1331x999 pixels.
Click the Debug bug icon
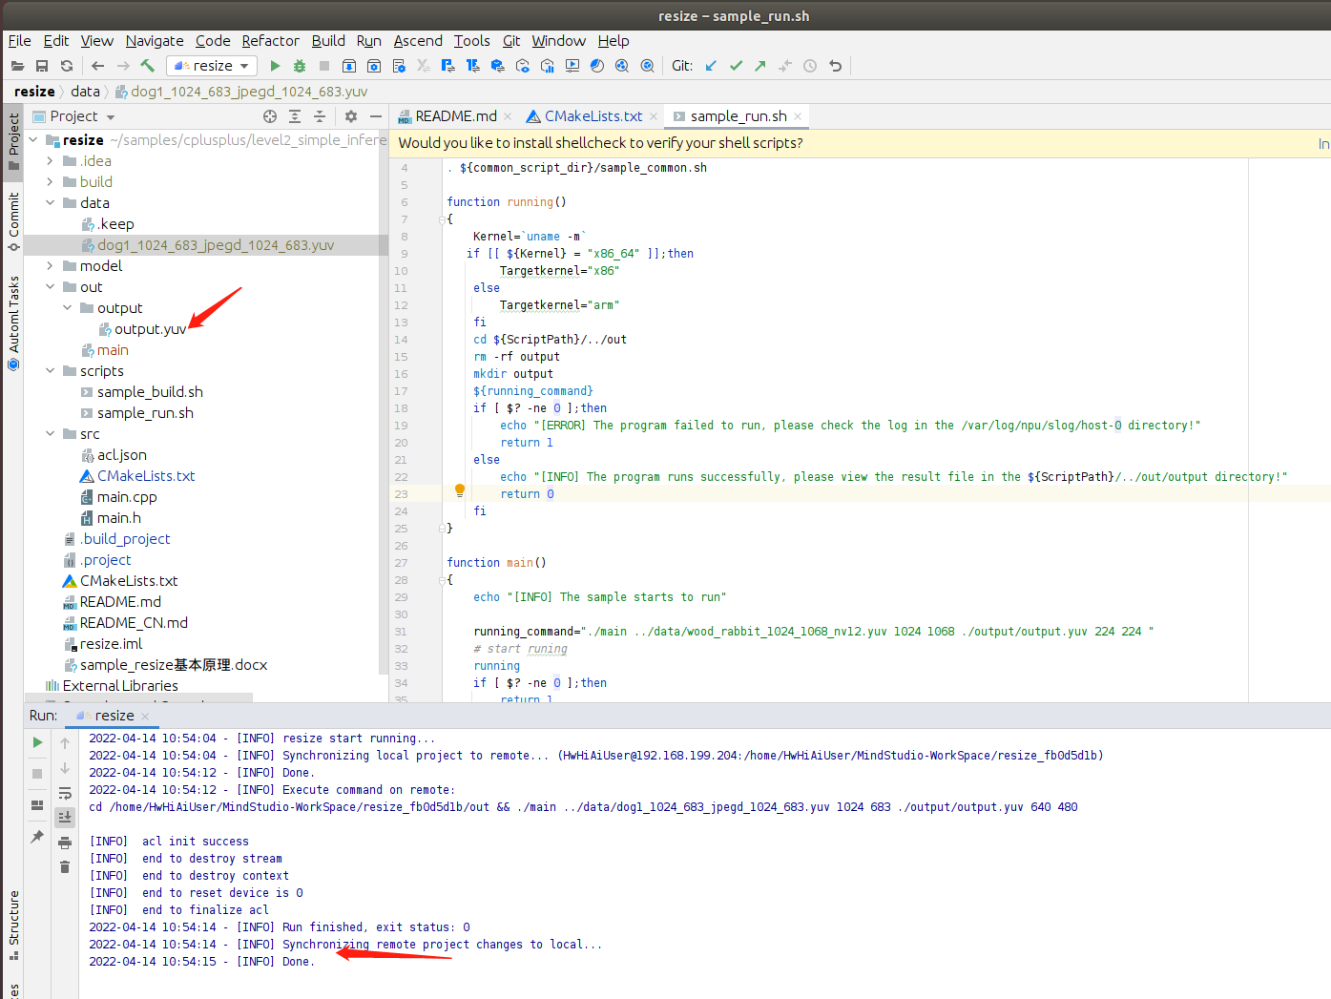click(300, 66)
